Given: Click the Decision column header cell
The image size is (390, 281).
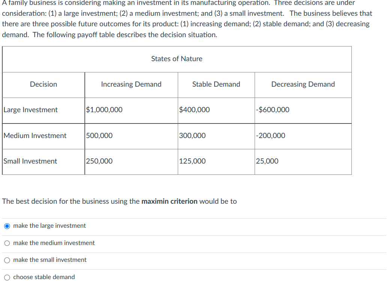Looking at the screenshot, I should click(x=43, y=85).
